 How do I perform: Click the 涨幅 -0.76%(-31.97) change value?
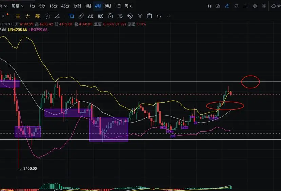click(x=114, y=24)
